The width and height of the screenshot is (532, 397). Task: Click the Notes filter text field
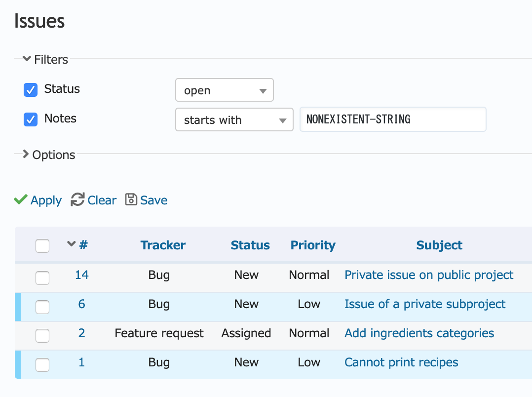click(x=392, y=119)
